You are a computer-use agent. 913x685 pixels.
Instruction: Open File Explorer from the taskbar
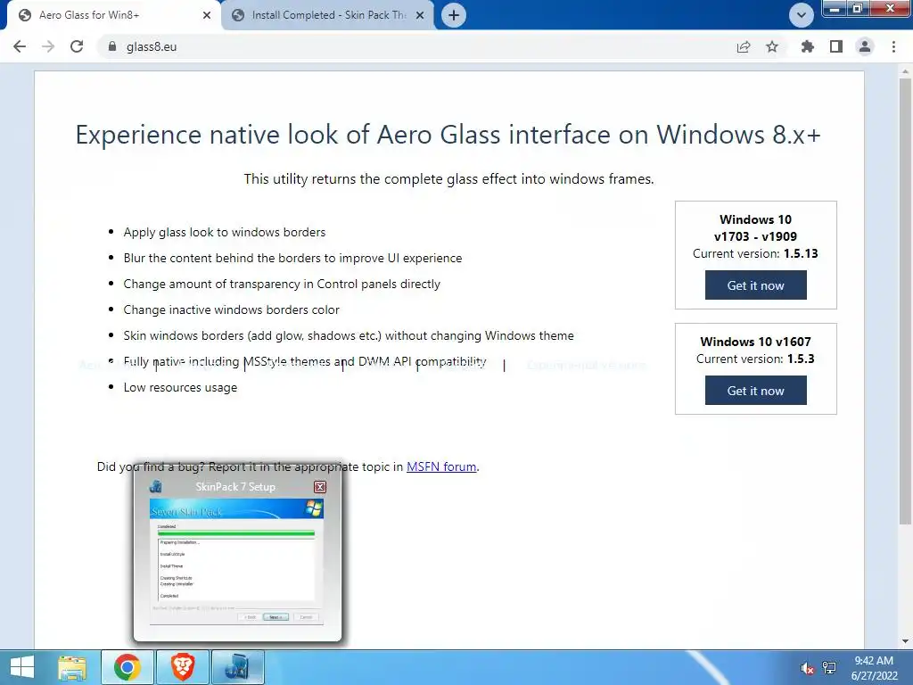[72, 667]
